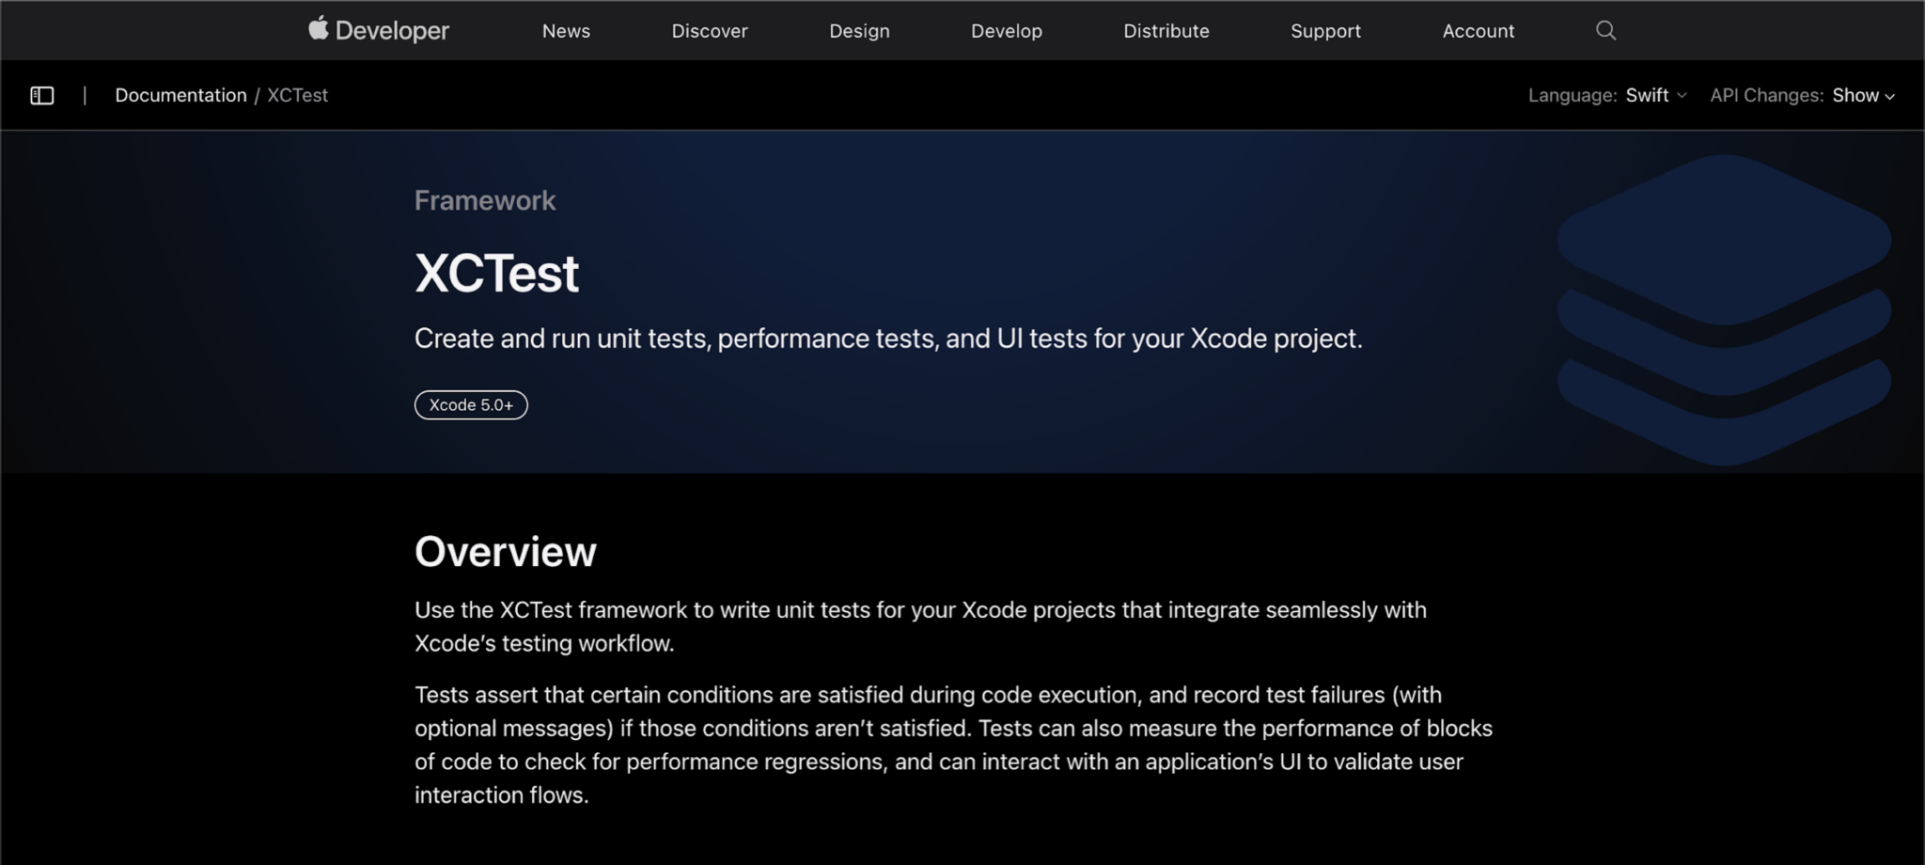Click the Xcode 5.0+ availability badge
This screenshot has height=865, width=1925.
[471, 404]
